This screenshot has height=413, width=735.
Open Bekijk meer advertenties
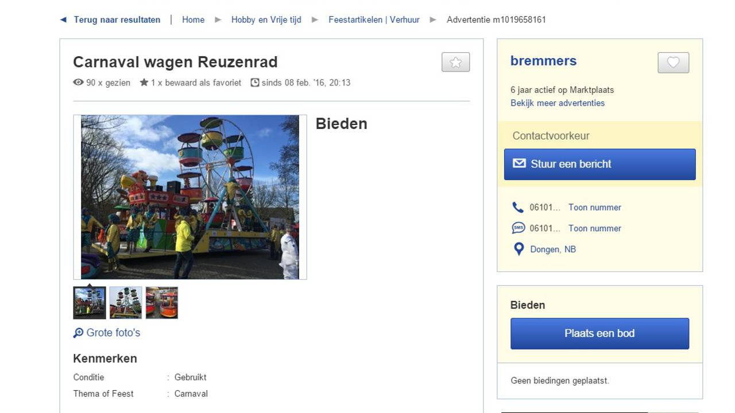558,103
